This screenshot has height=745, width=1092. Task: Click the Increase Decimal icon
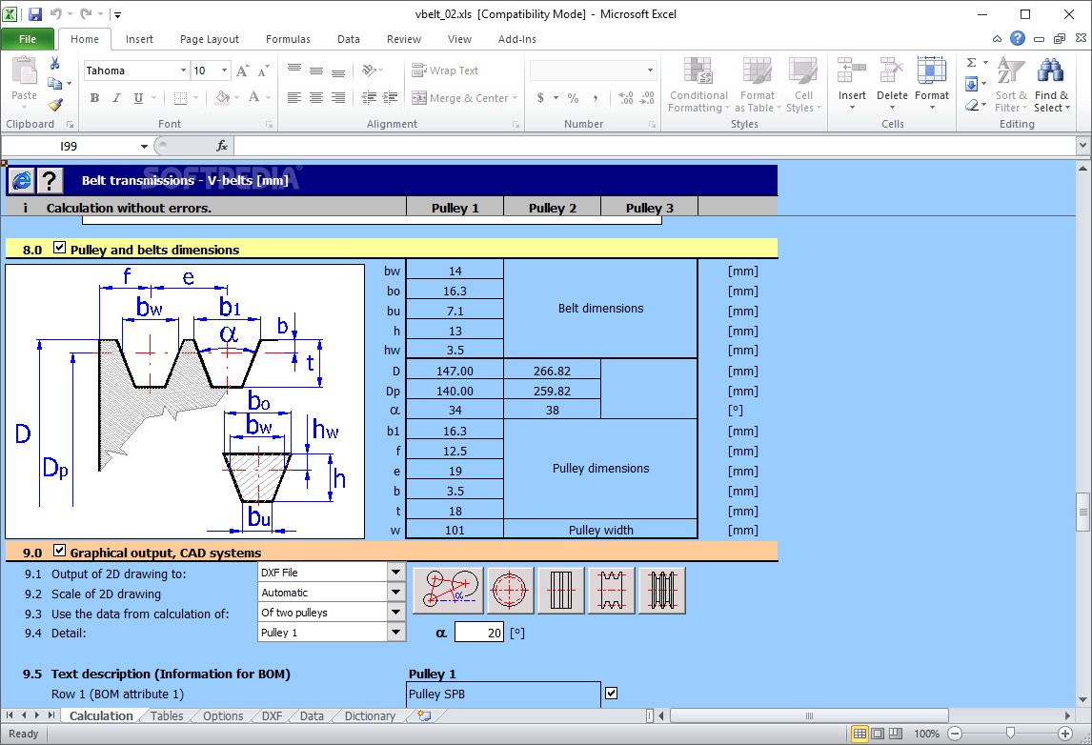625,98
